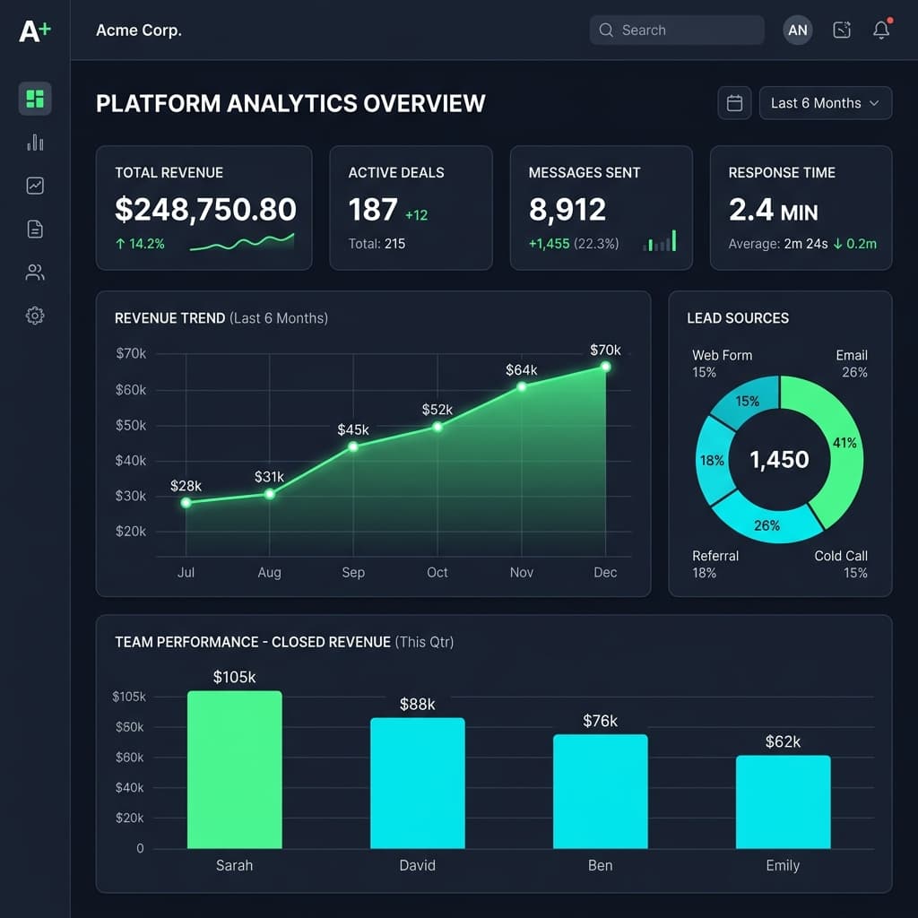
Task: Click the Team Performance card title
Action: tap(284, 642)
